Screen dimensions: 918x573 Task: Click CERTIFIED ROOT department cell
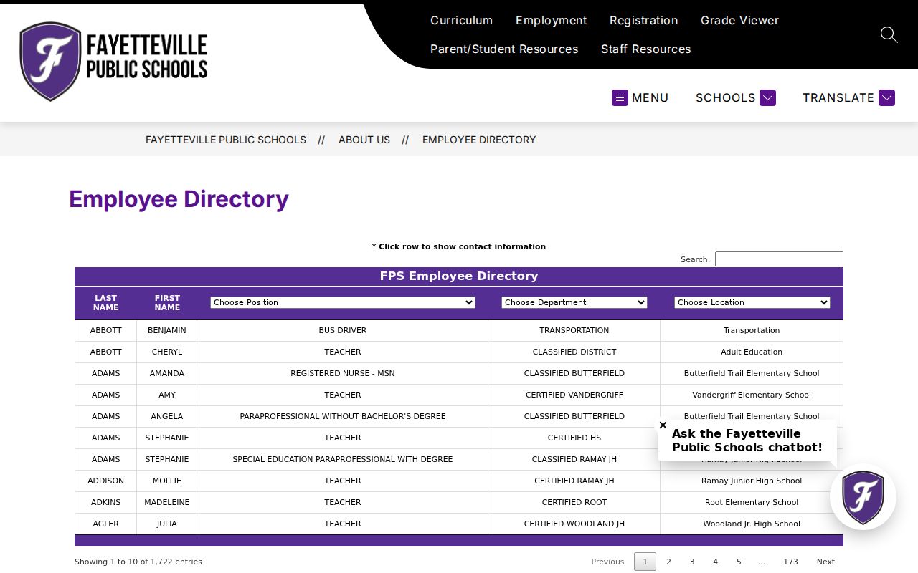coord(574,502)
